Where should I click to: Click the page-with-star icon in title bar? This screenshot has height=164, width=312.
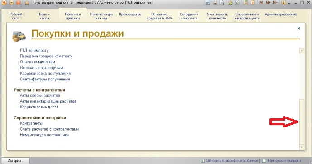click(x=237, y=2)
